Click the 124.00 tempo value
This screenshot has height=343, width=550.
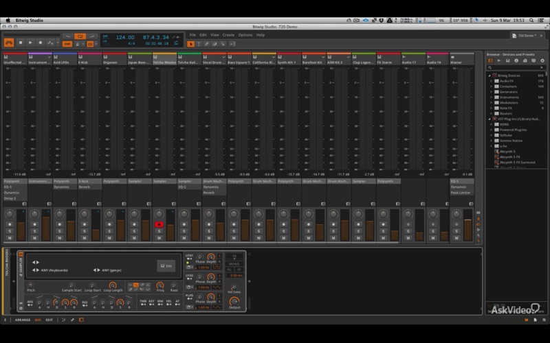coord(125,37)
